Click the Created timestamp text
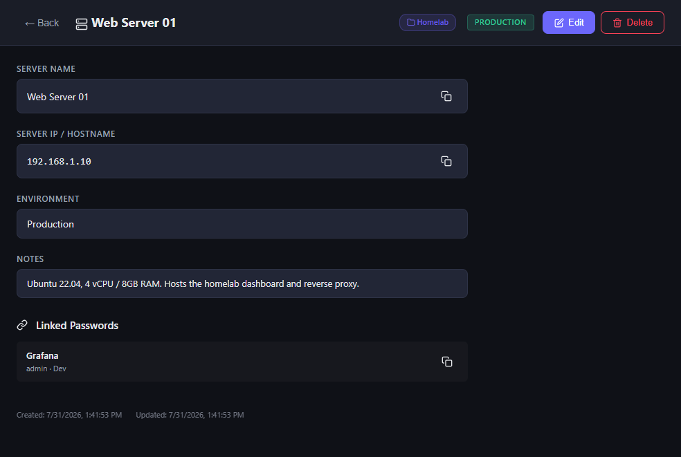This screenshot has width=681, height=457. [69, 415]
